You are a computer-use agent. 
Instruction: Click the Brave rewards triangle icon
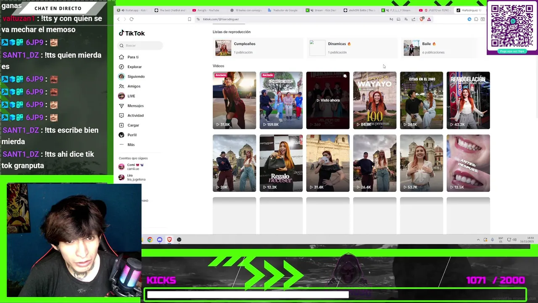point(429,19)
